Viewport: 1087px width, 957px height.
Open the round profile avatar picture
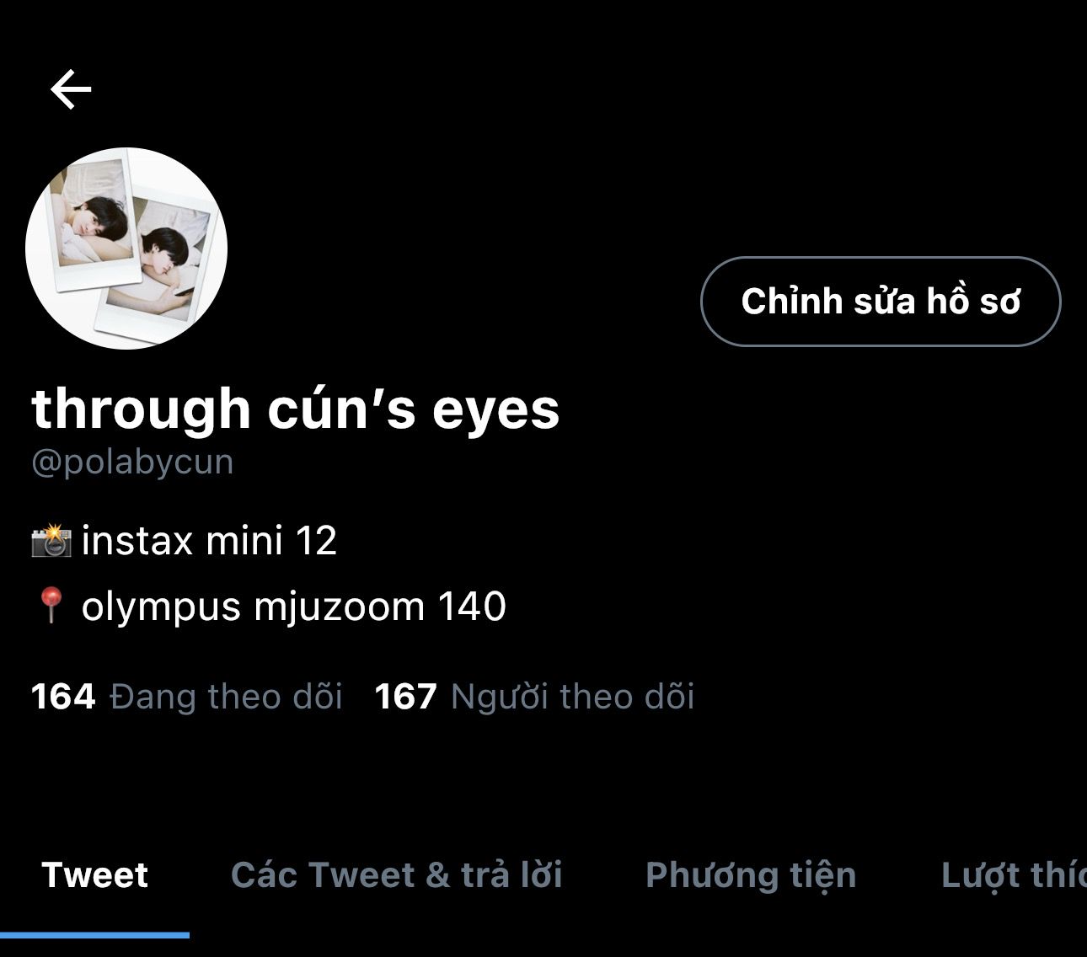coord(126,249)
